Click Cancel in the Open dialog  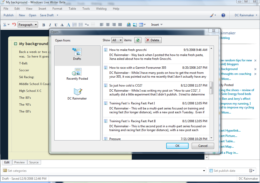click(x=203, y=146)
